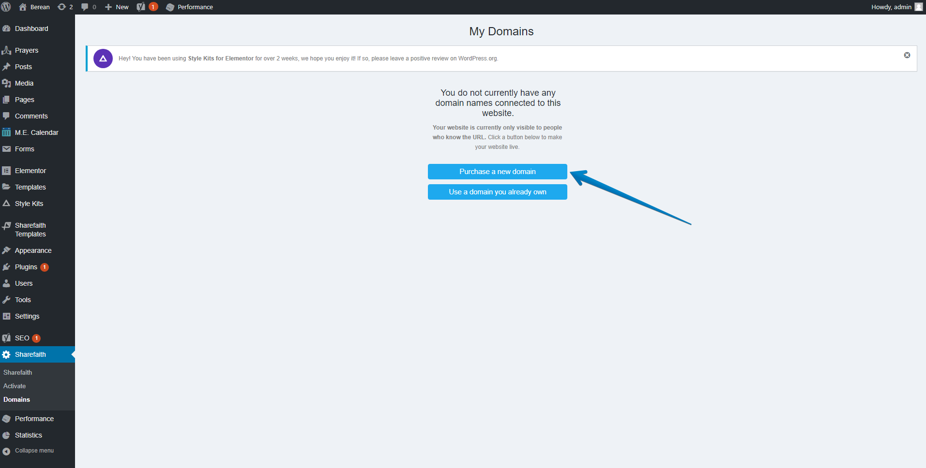The height and width of the screenshot is (468, 926).
Task: Click the Style Kits purple logo in notice
Action: pyautogui.click(x=103, y=58)
